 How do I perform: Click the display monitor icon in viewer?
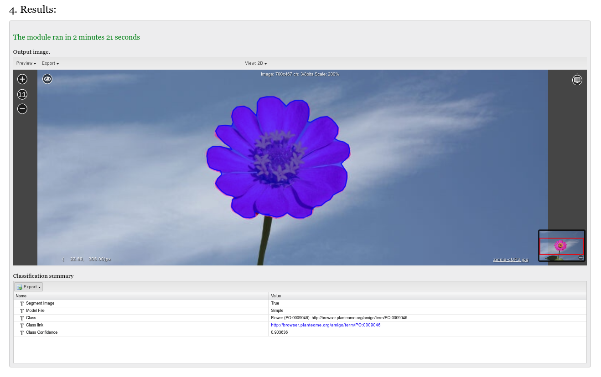click(x=577, y=80)
